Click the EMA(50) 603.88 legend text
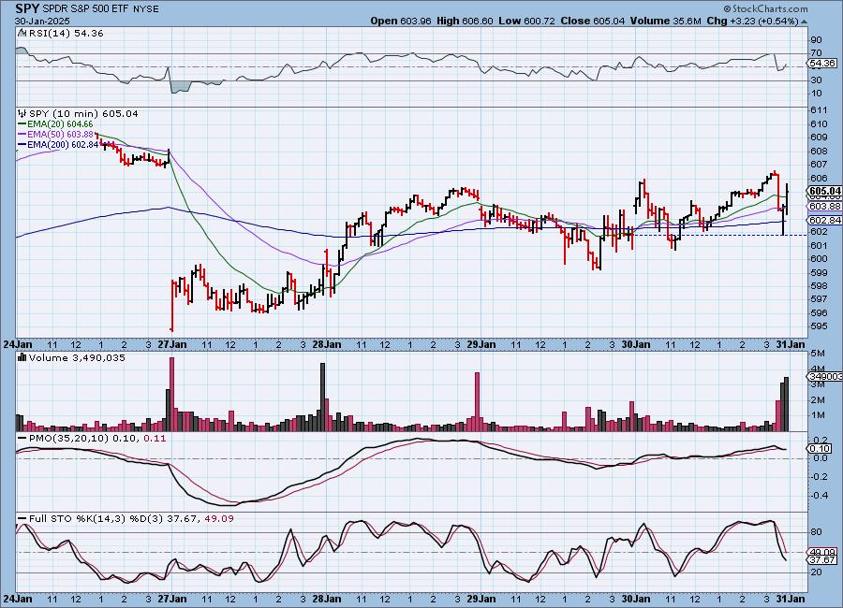This screenshot has height=608, width=843. coord(60,135)
